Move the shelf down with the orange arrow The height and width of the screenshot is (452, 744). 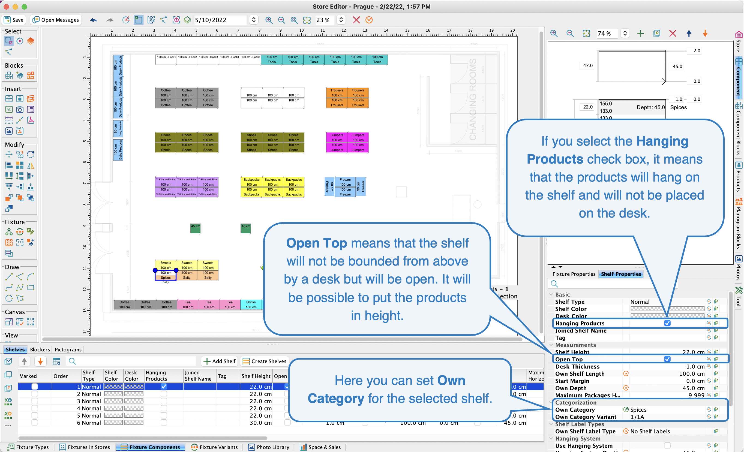pos(705,33)
